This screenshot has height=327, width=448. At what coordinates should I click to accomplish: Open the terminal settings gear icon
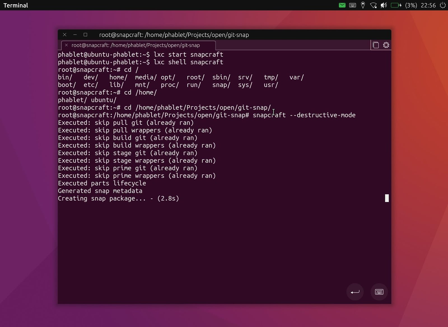tap(386, 45)
